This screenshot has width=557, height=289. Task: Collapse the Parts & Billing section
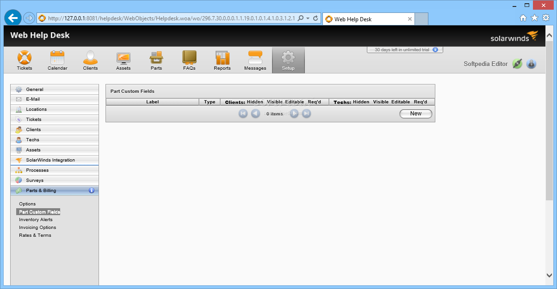pyautogui.click(x=55, y=191)
